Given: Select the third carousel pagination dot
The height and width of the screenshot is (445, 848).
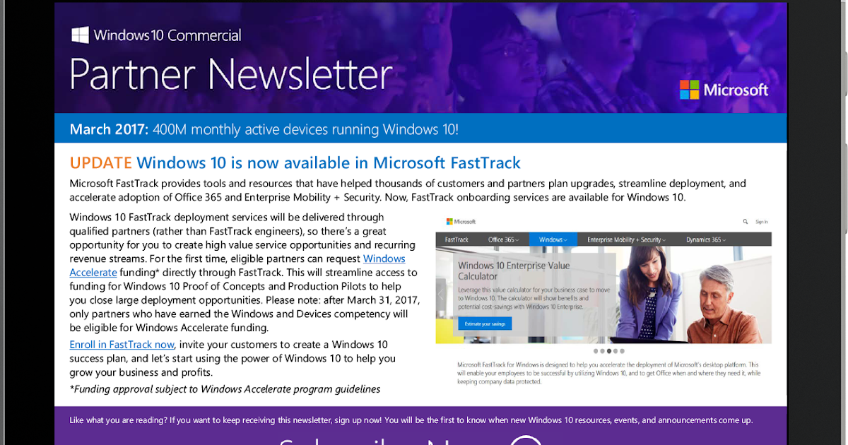Looking at the screenshot, I should click(x=608, y=351).
